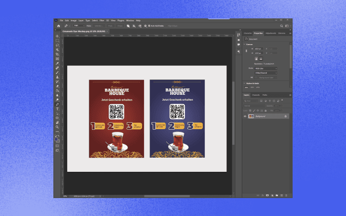Screen dimensions: 346x216
Task: Open the Window menu
Action: pyautogui.click(x=130, y=21)
